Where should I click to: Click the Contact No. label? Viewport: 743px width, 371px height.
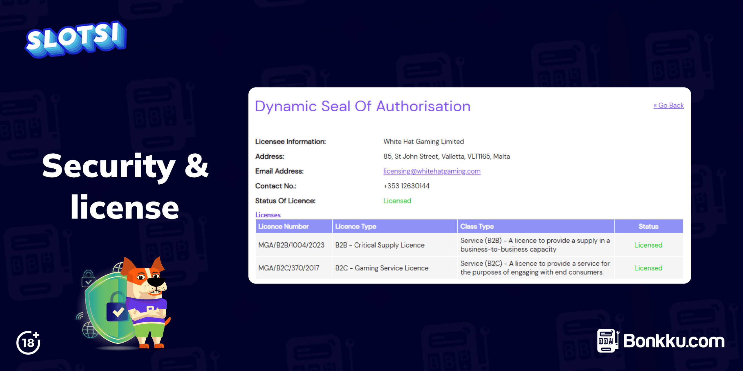(x=275, y=186)
